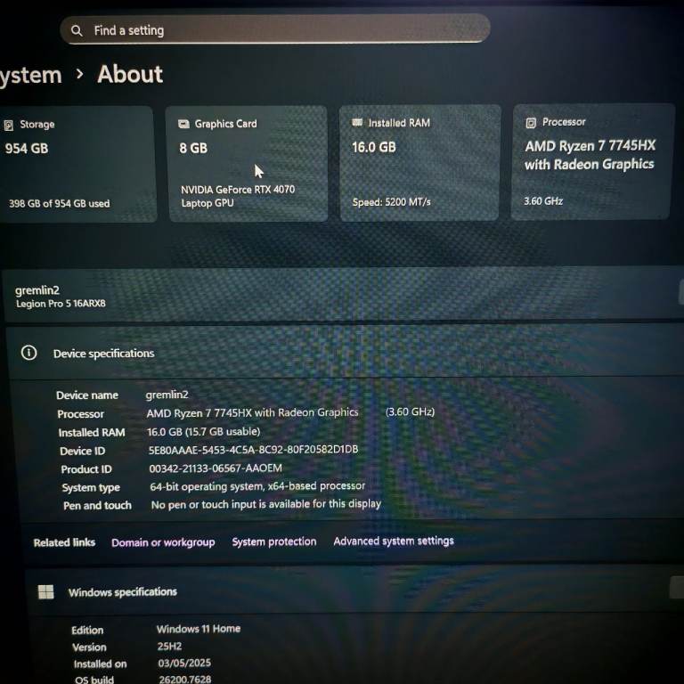Select Edition value Windows 11 Home

pos(199,629)
